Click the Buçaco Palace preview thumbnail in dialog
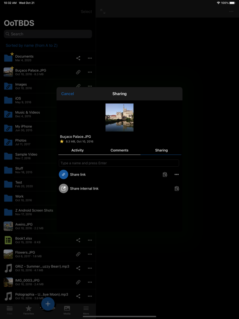Viewport: 239px width, 319px height. pos(119,117)
